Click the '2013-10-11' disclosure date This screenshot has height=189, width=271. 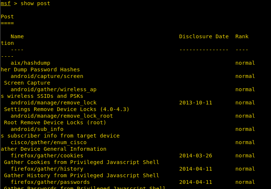click(x=196, y=103)
